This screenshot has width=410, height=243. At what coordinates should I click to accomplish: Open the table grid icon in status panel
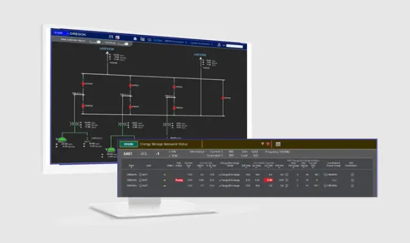click(278, 144)
